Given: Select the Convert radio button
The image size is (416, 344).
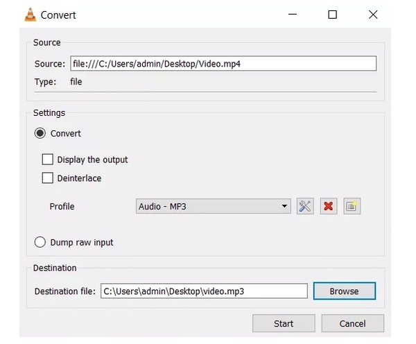Looking at the screenshot, I should pyautogui.click(x=40, y=133).
